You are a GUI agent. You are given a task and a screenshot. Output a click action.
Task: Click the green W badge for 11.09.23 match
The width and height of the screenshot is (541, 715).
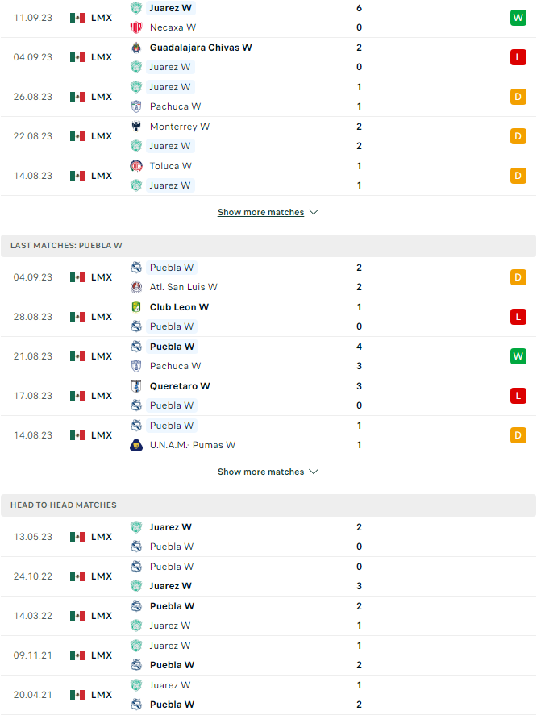click(x=518, y=17)
